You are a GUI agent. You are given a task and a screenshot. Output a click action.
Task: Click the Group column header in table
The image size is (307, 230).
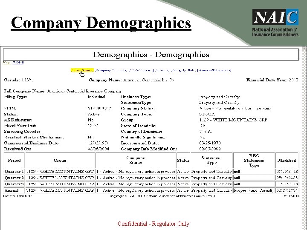tap(60, 161)
